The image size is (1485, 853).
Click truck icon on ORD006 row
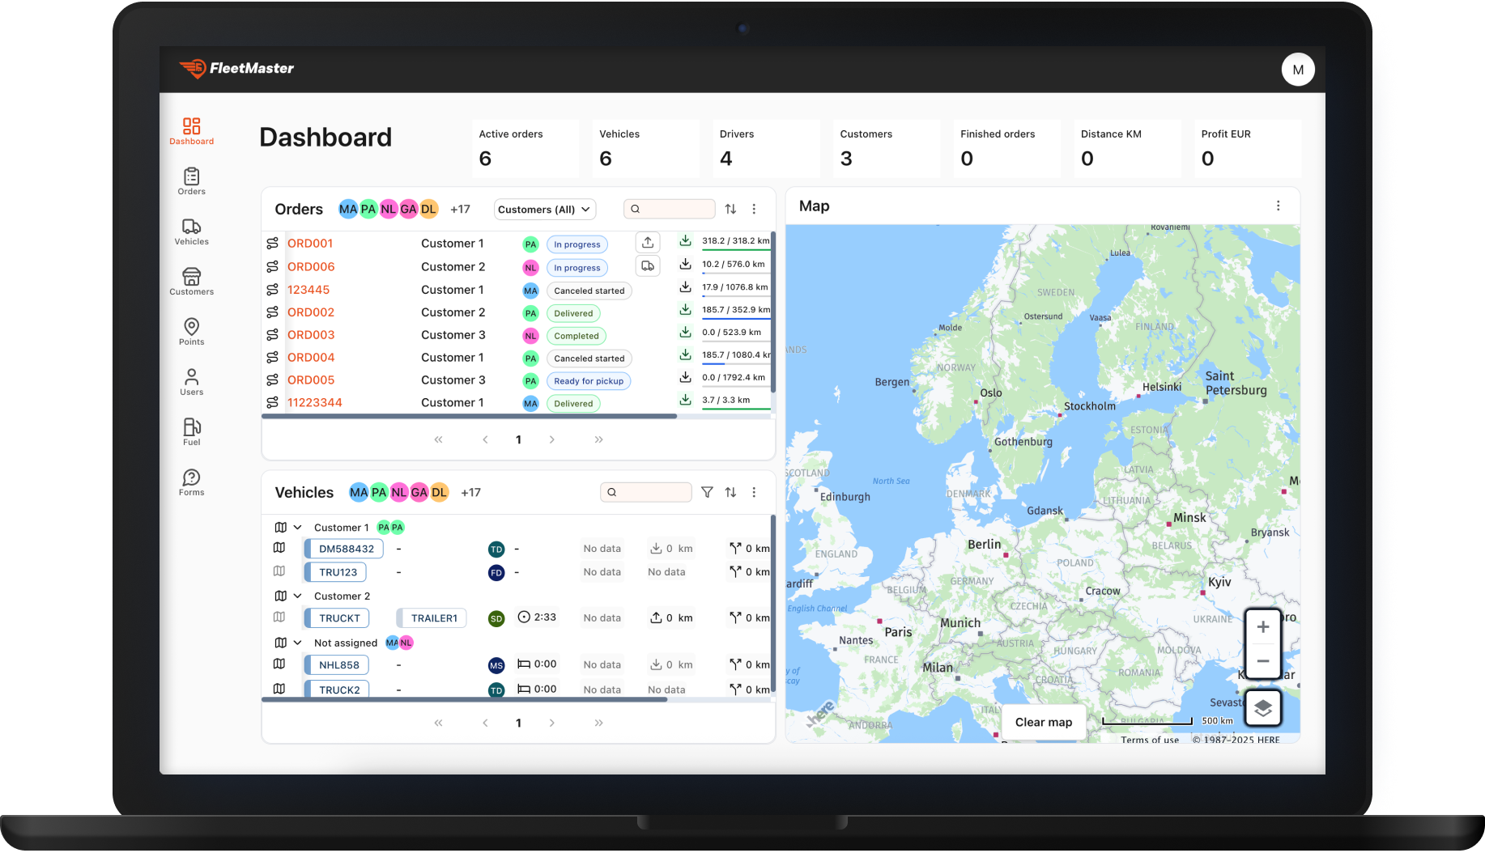648,266
